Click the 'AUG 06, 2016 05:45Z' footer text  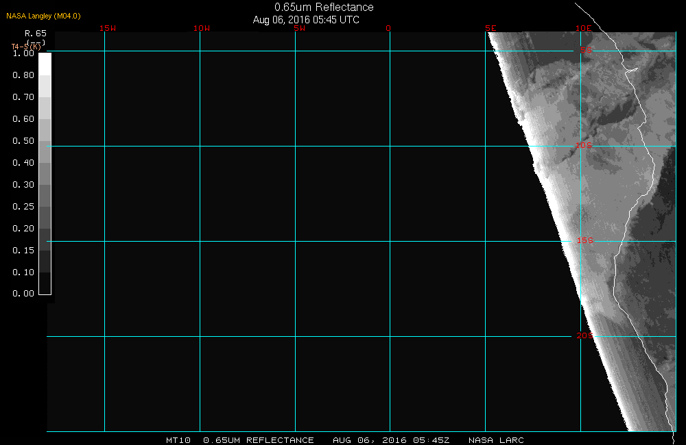pos(391,440)
